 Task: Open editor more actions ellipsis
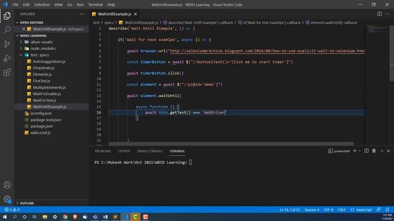[387, 14]
